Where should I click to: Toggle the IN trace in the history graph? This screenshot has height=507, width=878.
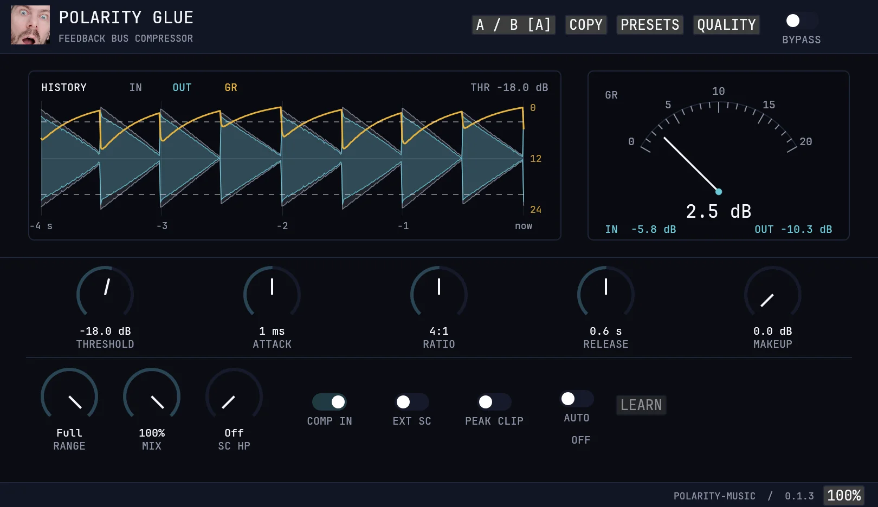pyautogui.click(x=135, y=87)
